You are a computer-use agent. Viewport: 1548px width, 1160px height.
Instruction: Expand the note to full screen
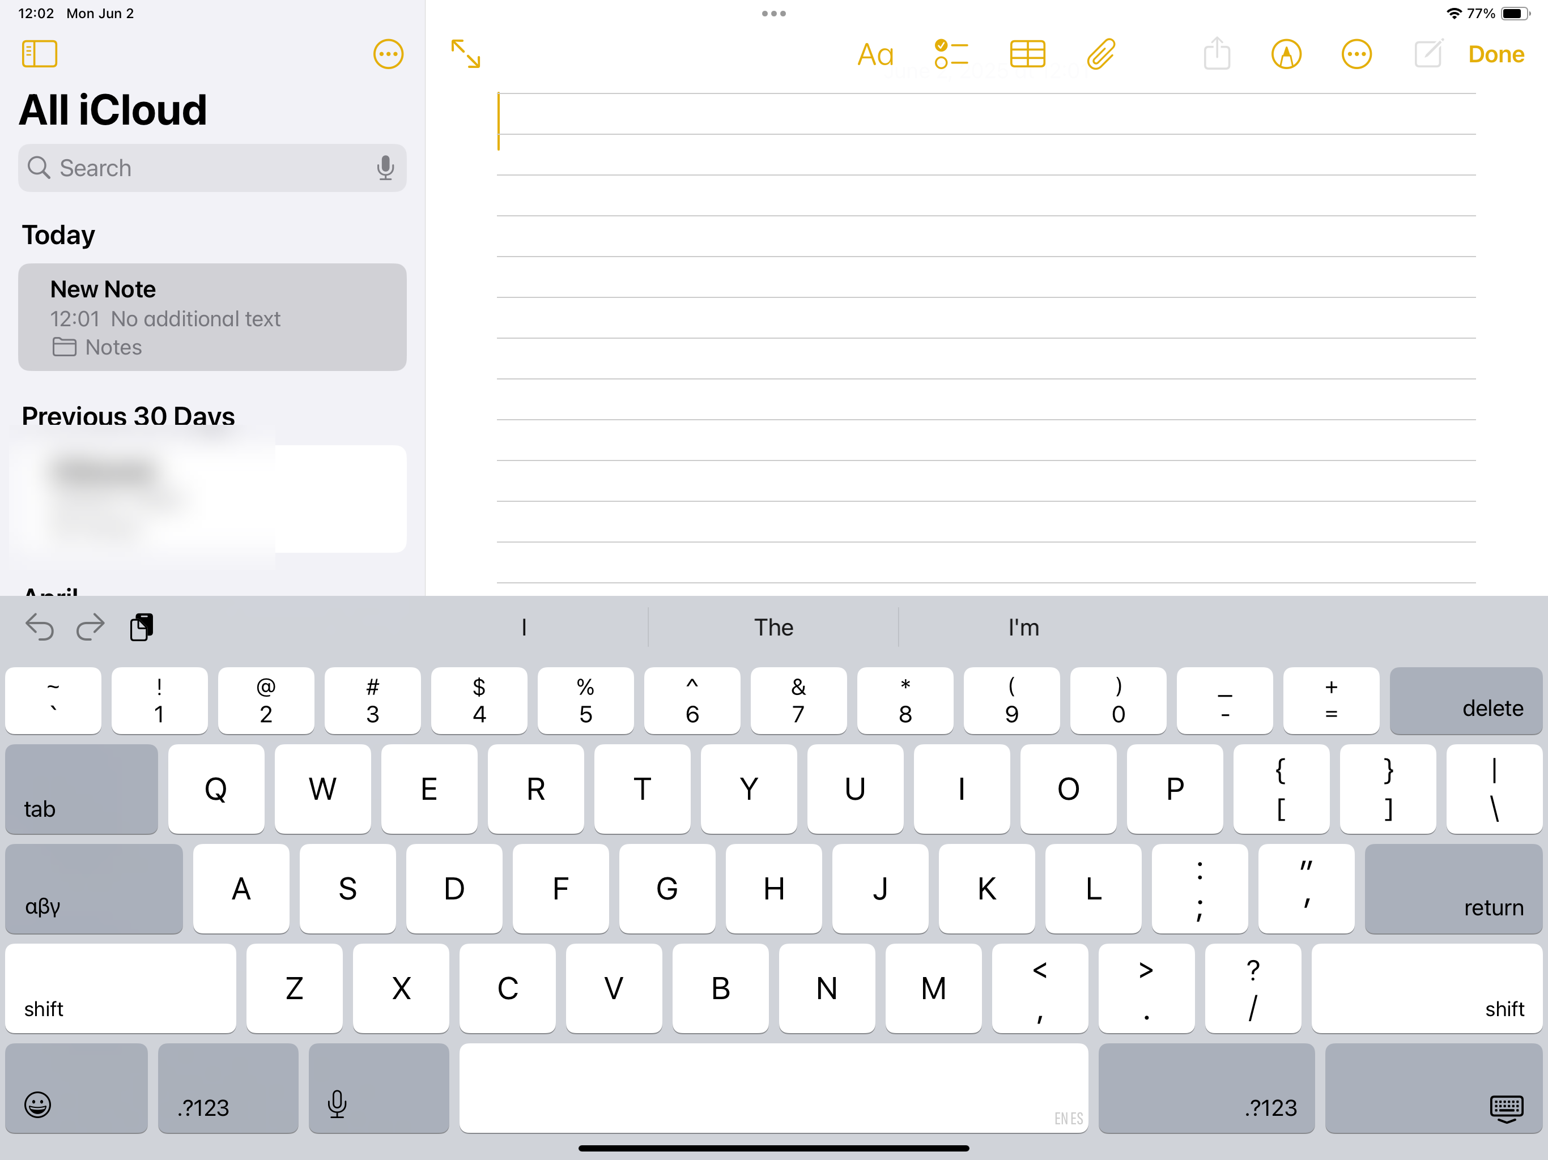465,54
